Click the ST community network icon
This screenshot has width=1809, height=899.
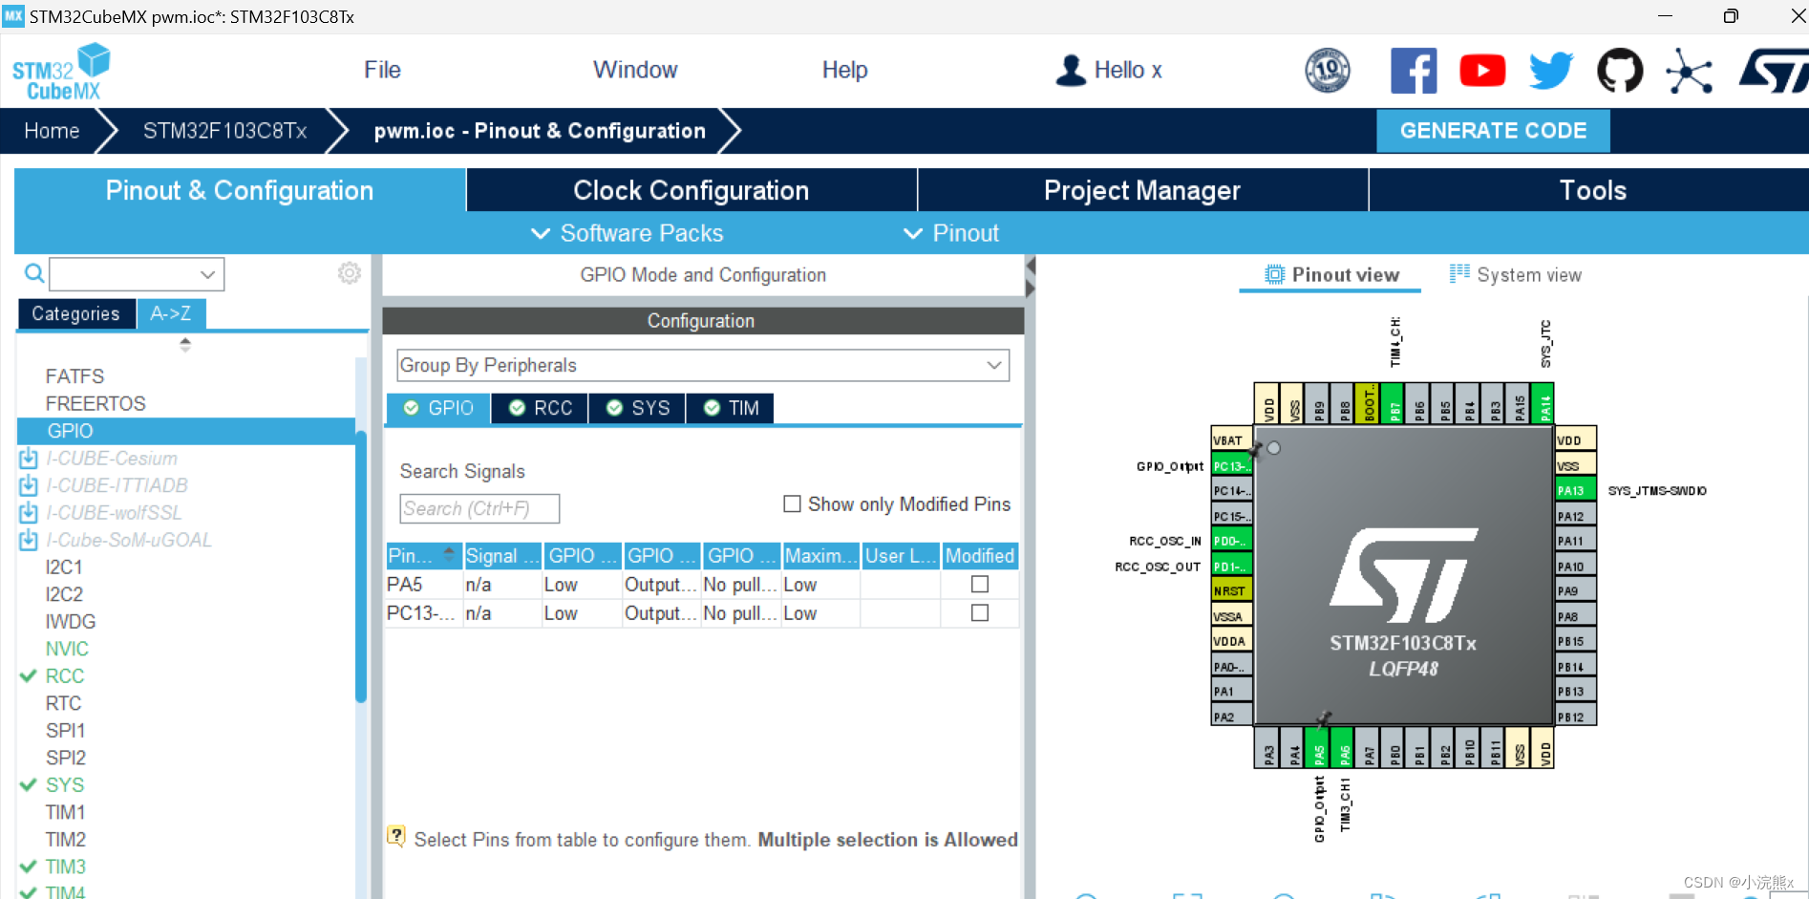click(x=1689, y=71)
